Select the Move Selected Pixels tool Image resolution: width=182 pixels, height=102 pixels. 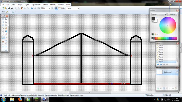[6, 19]
